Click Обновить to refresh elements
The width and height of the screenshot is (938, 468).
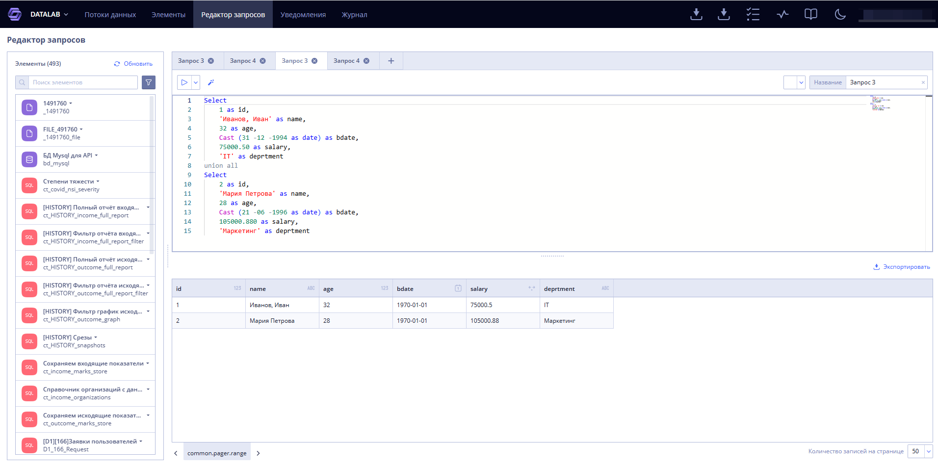pos(133,64)
